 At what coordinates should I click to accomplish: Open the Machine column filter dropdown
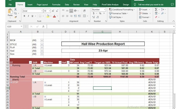tap(60, 62)
